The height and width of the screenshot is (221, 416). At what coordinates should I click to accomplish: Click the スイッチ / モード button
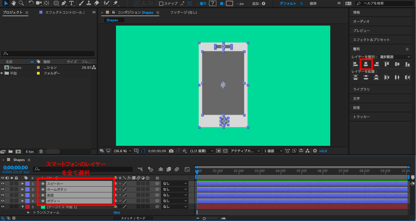click(133, 218)
